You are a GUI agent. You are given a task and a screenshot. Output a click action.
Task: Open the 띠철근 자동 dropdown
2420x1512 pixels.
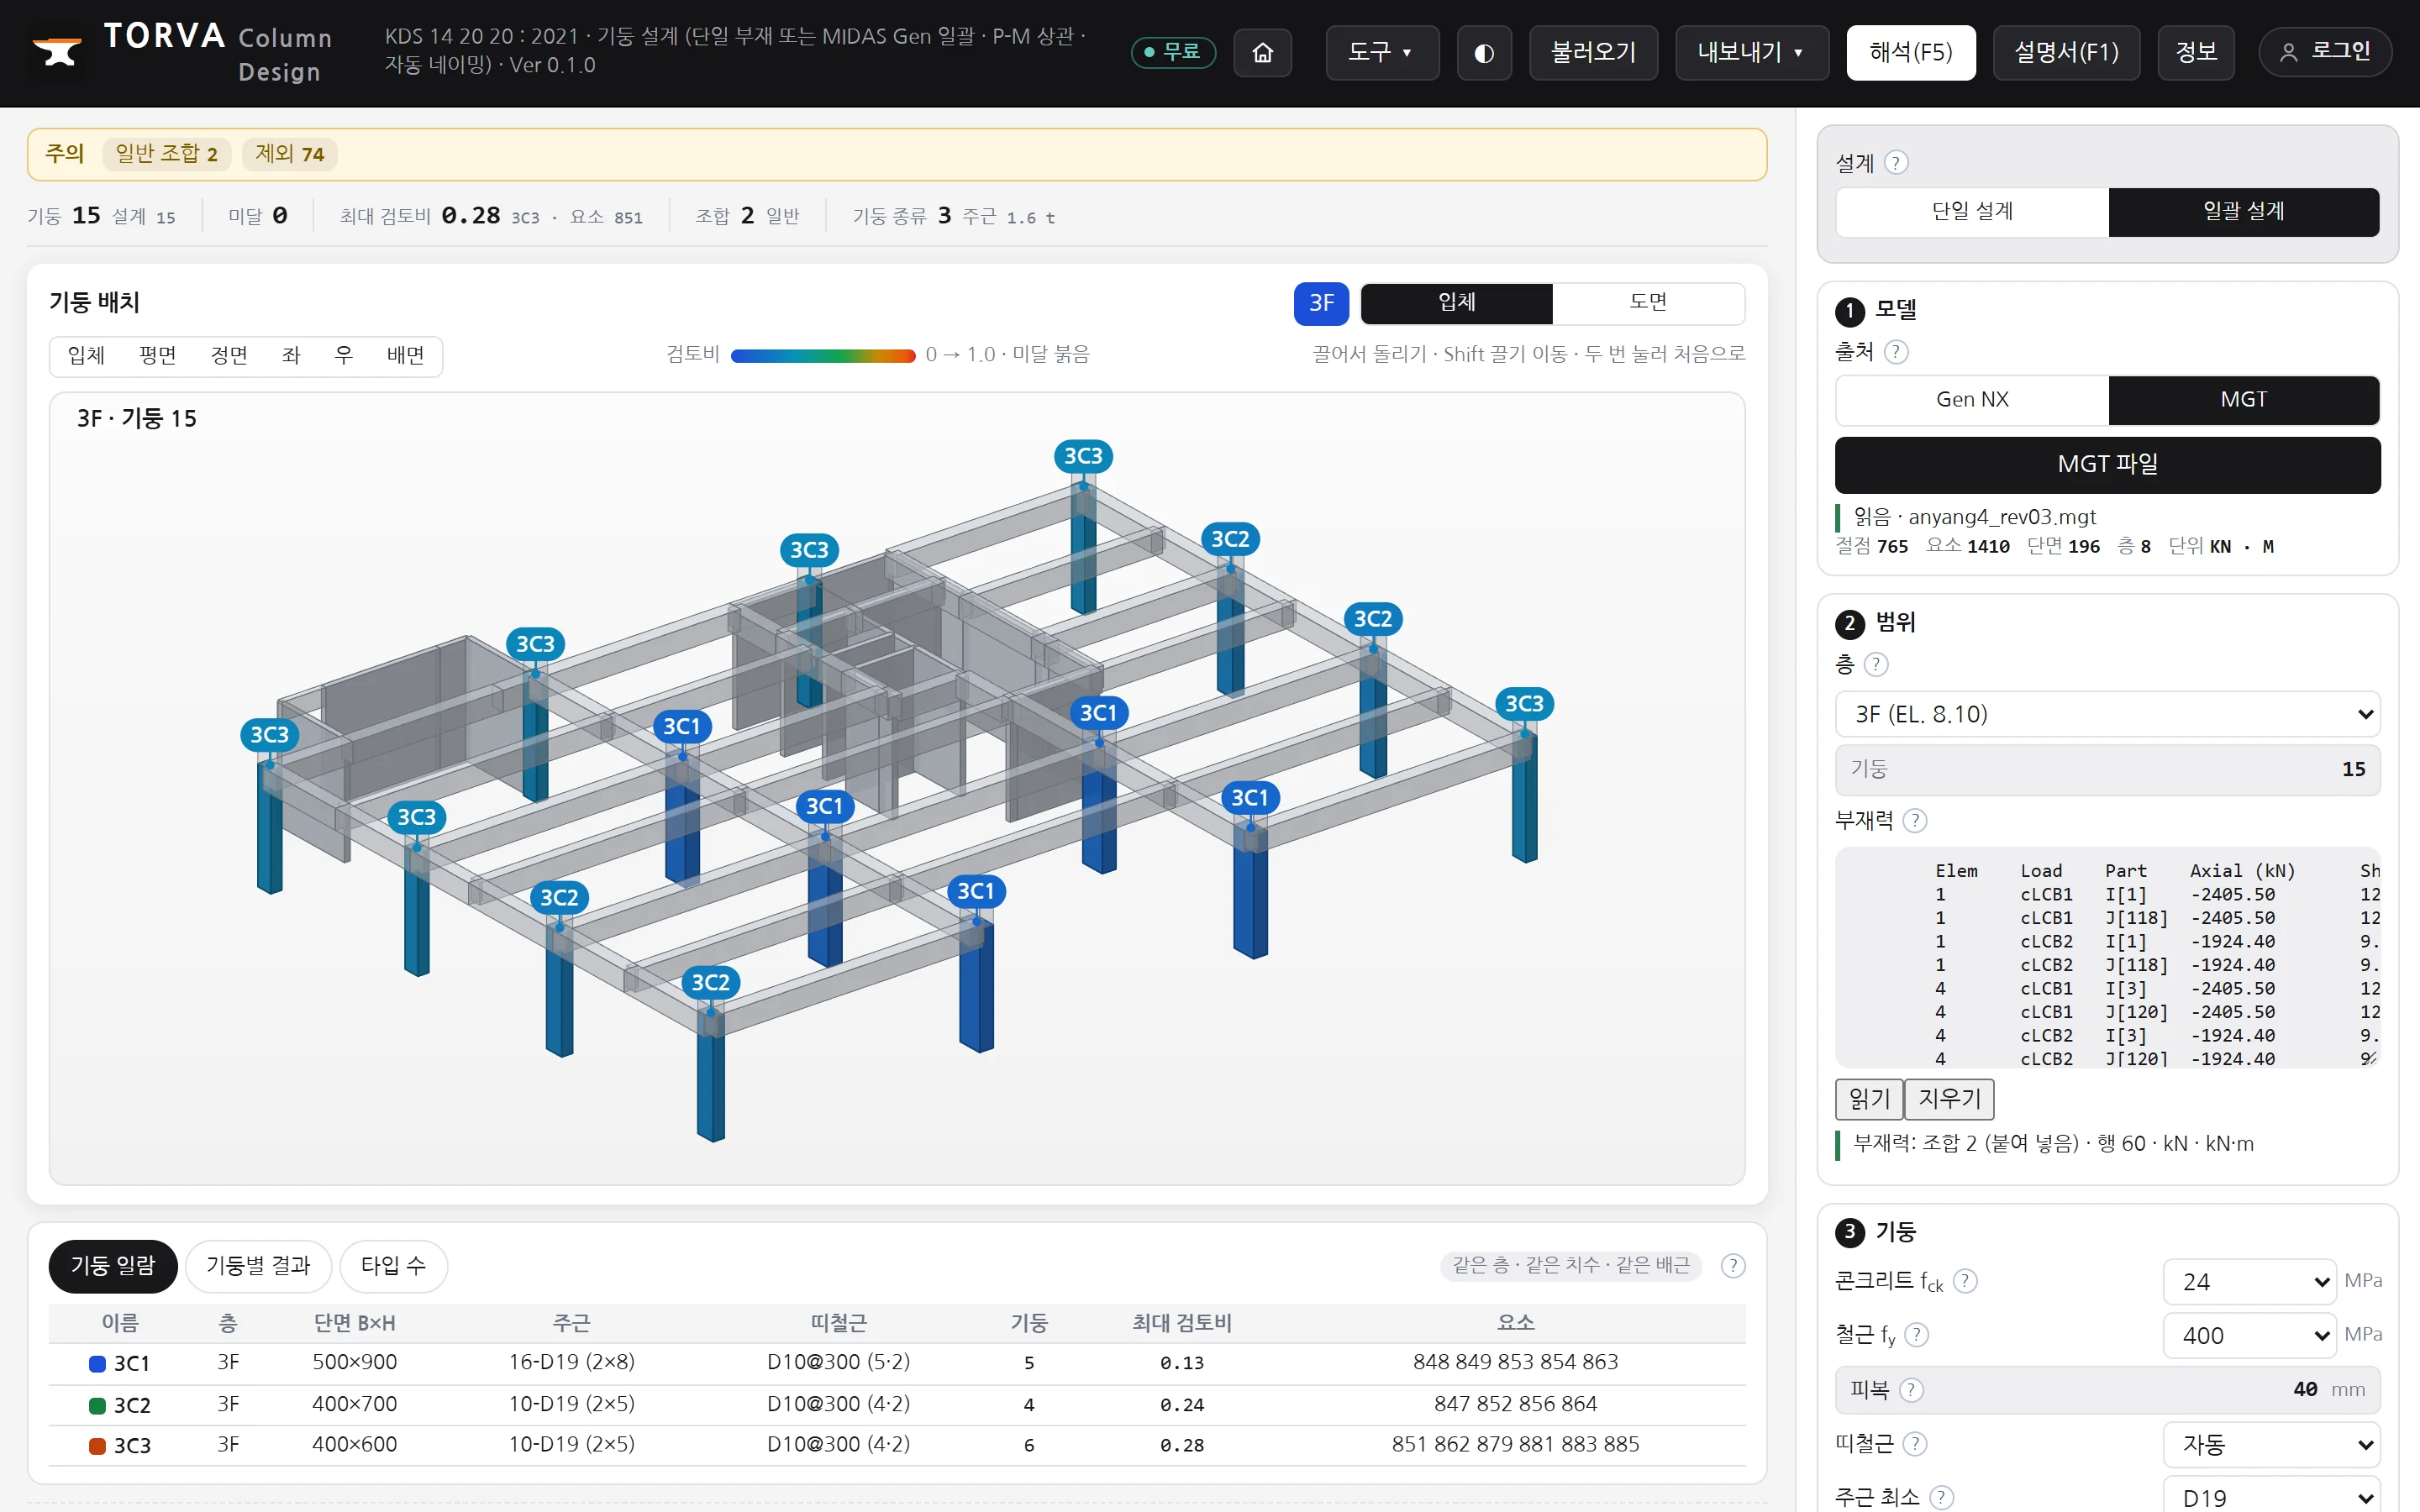[2271, 1444]
